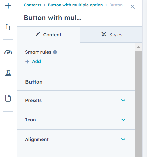
Task: Open the contents tree structure icon
Action: [8, 27]
